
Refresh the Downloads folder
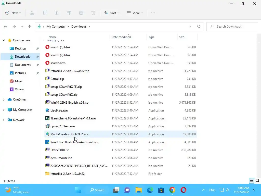click(199, 26)
